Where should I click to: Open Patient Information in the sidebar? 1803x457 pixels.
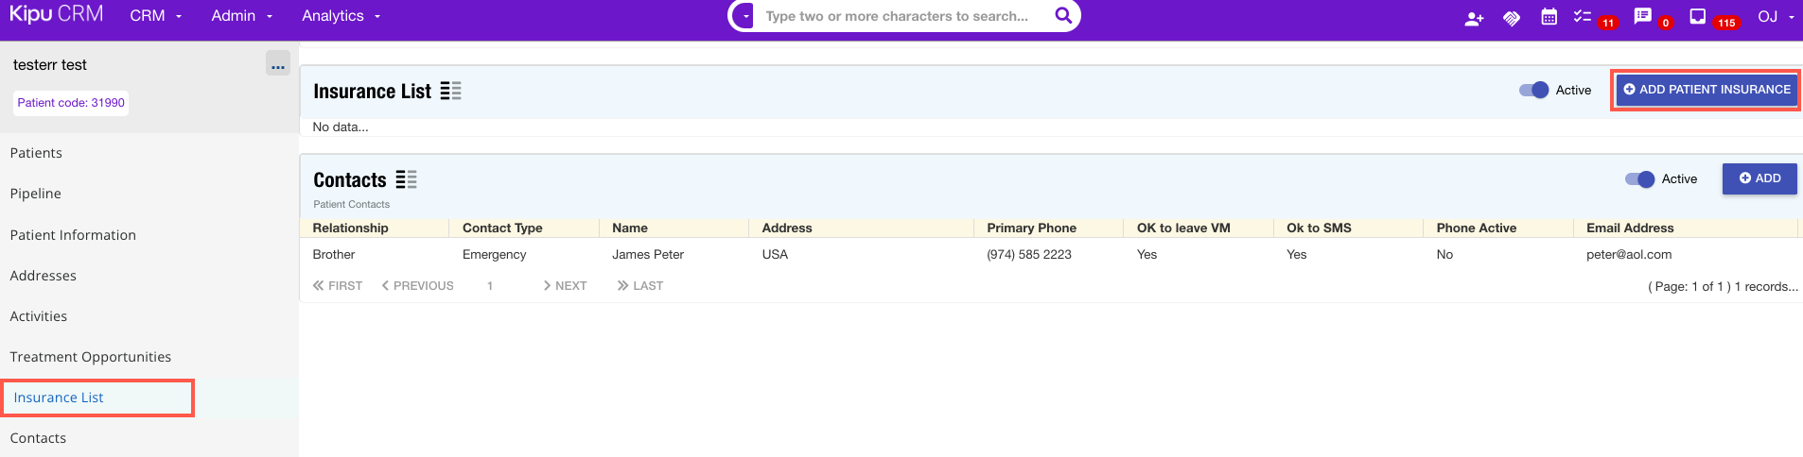[x=73, y=235]
